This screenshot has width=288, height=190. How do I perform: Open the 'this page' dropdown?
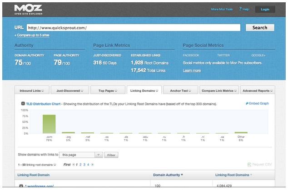tap(81, 155)
